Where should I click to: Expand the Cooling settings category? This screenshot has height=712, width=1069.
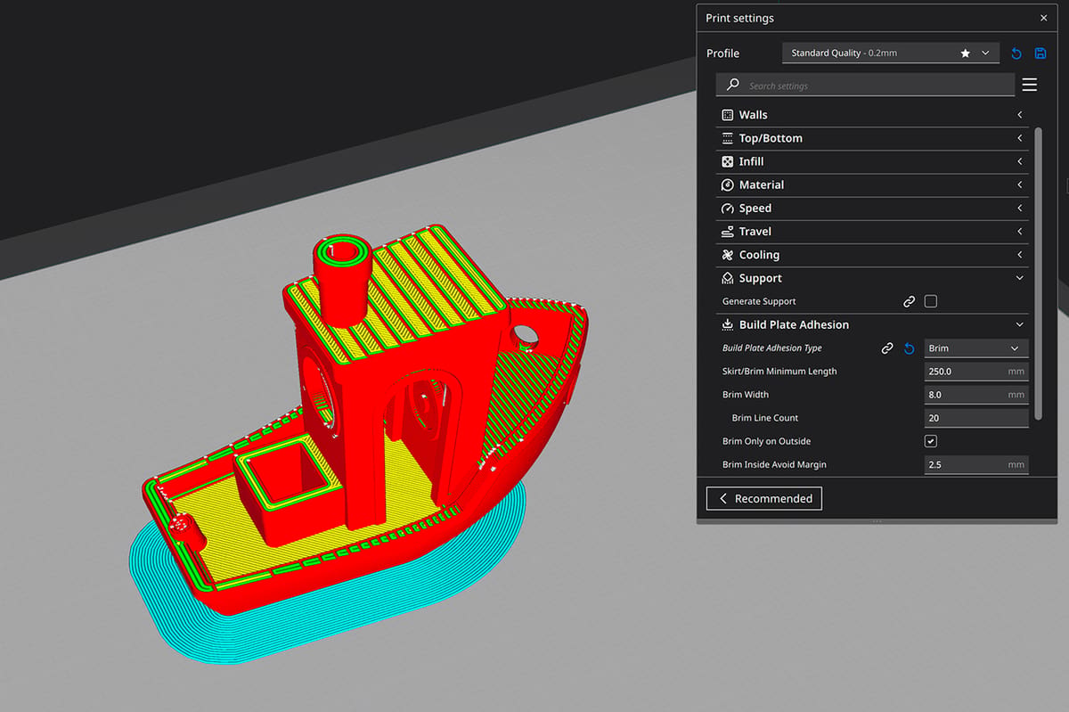pyautogui.click(x=872, y=255)
